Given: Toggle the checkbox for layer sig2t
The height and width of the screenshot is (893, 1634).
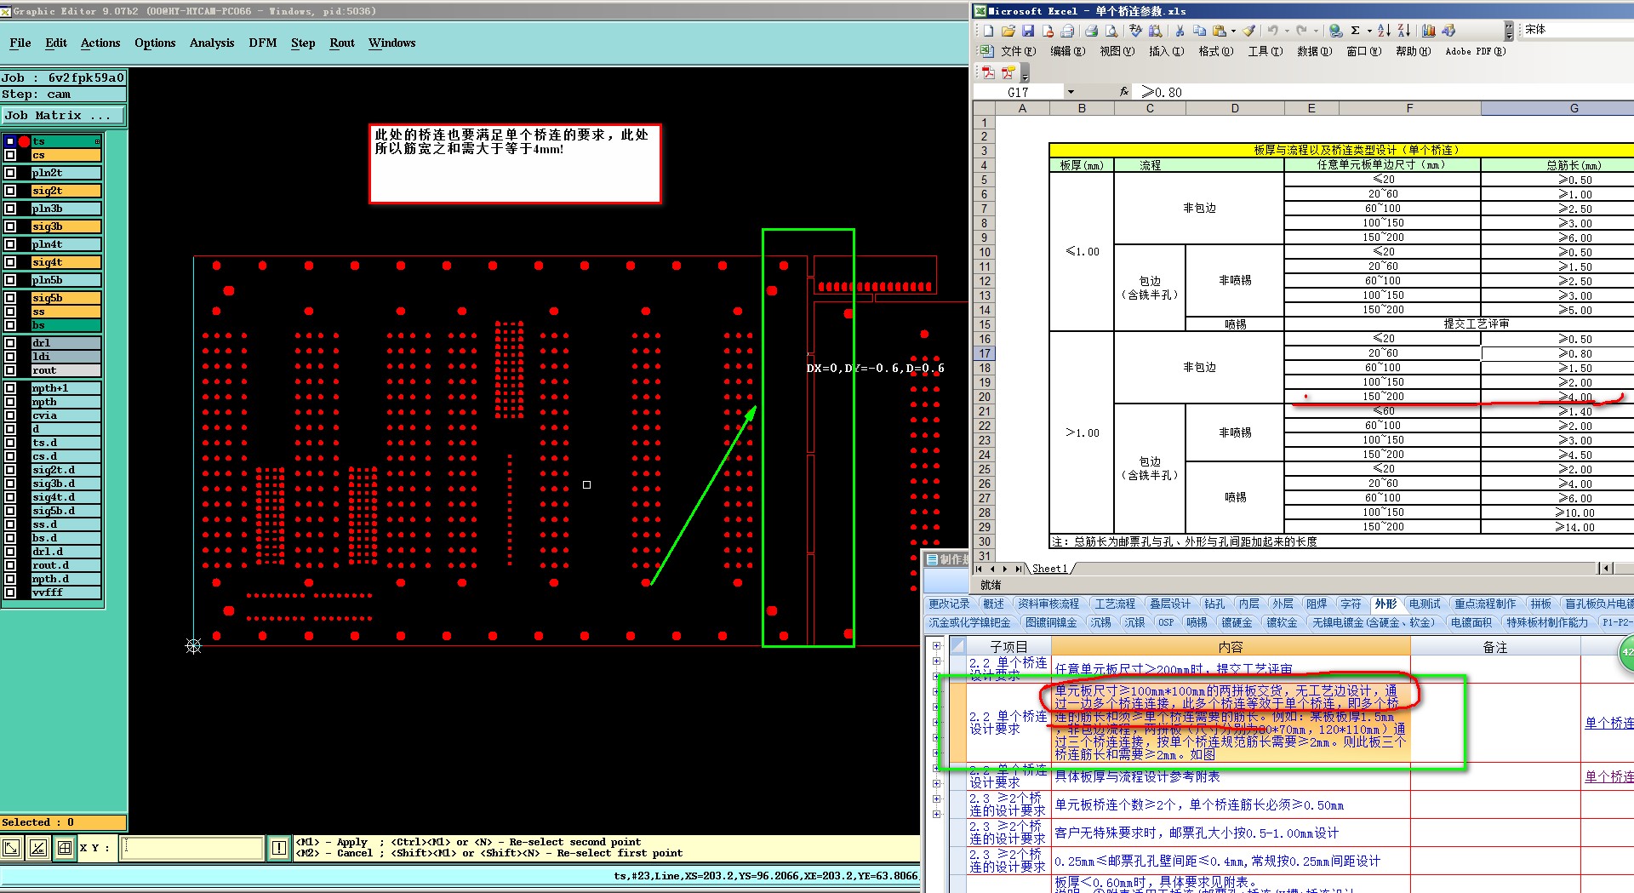Looking at the screenshot, I should [11, 191].
